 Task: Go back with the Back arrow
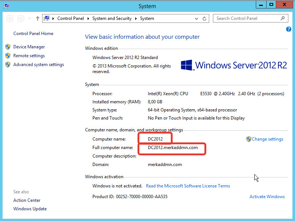[10, 18]
